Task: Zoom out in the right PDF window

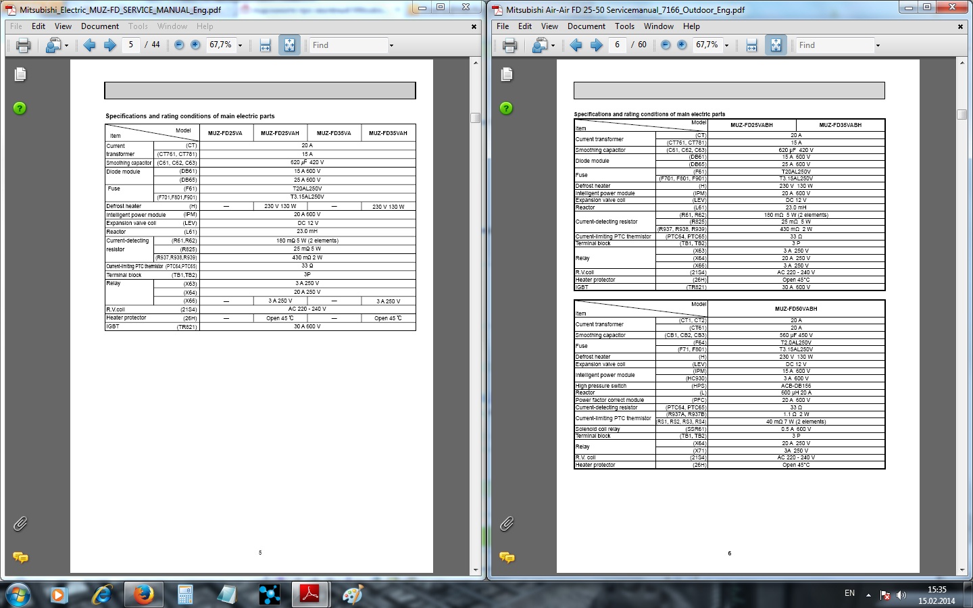Action: 666,45
